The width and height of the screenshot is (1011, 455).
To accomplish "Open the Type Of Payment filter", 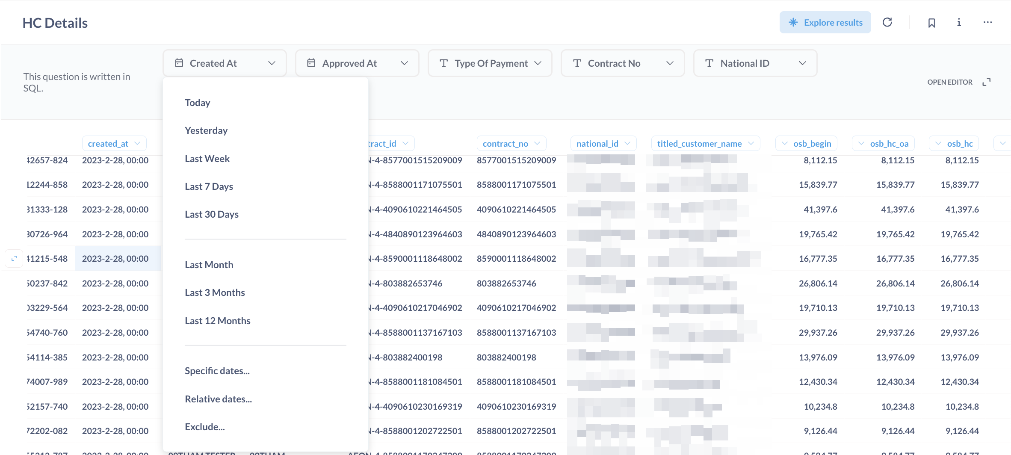I will (x=490, y=63).
